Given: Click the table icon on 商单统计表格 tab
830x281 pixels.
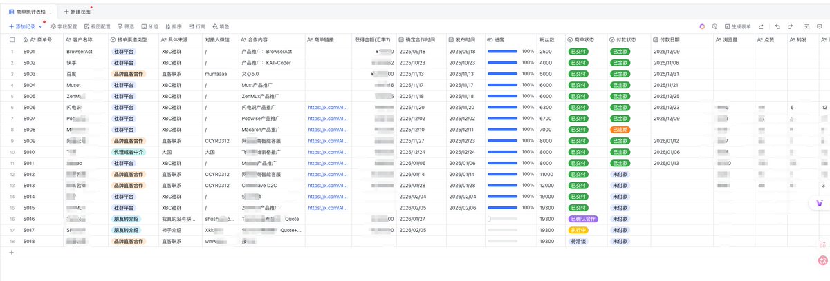Looking at the screenshot, I should (11, 12).
